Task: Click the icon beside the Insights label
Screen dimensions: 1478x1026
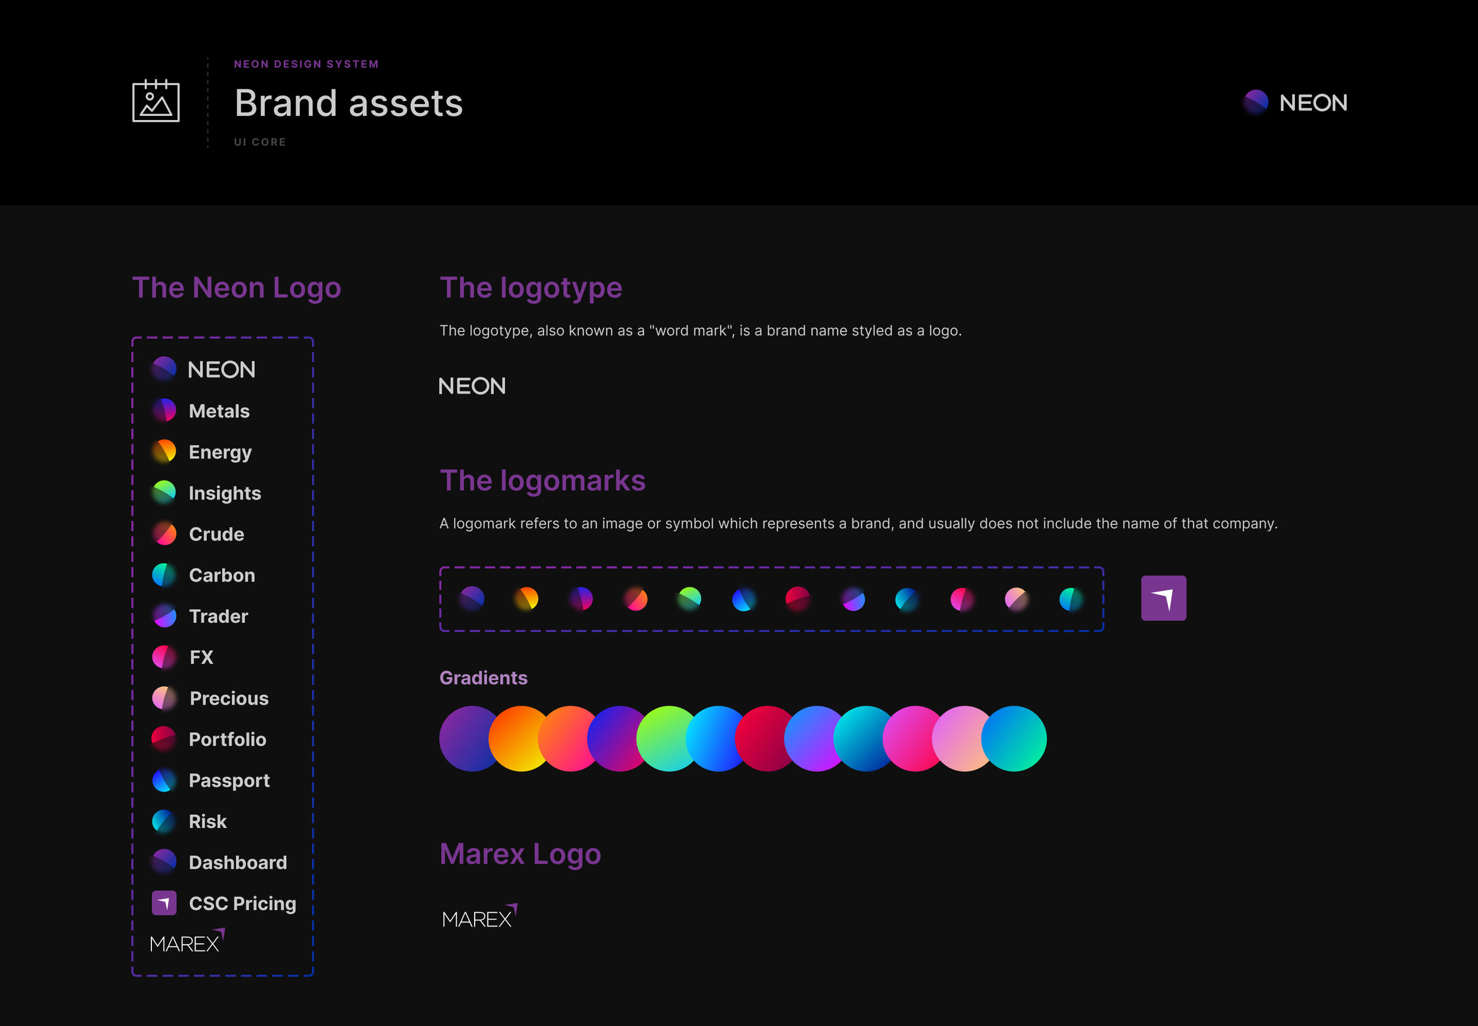Action: [164, 492]
